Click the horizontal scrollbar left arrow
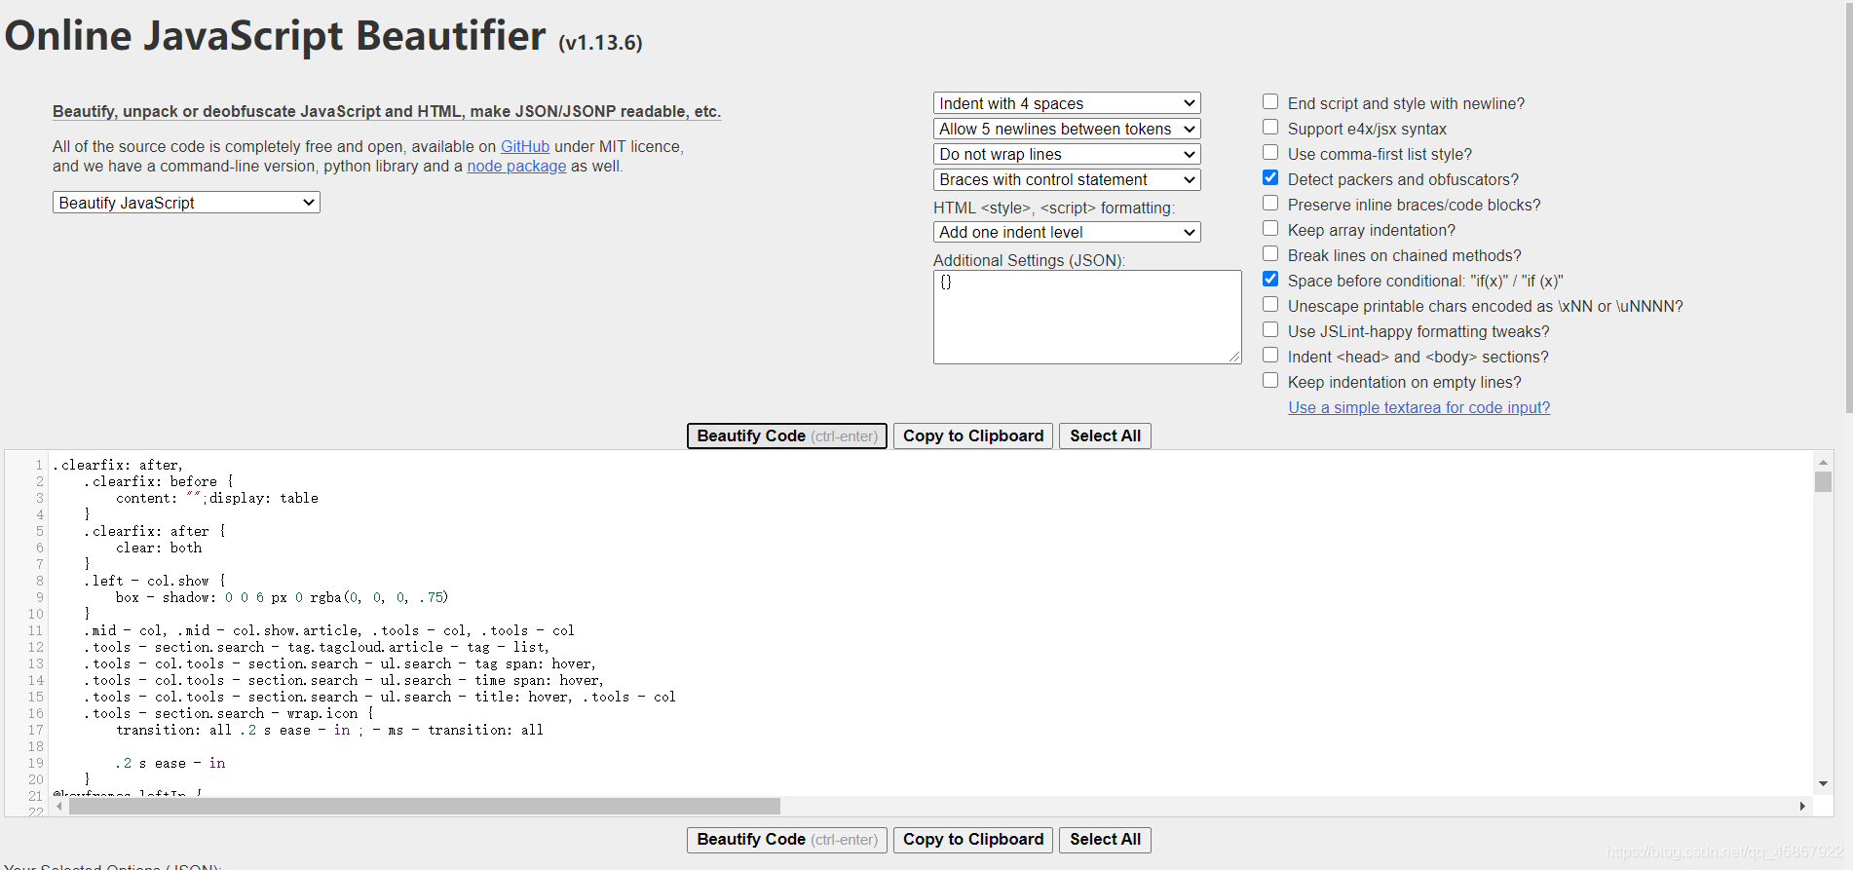1853x870 pixels. (59, 806)
